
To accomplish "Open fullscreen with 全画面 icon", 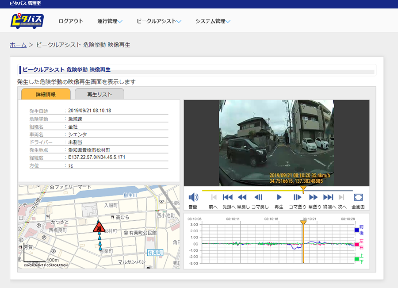I will coord(358,197).
